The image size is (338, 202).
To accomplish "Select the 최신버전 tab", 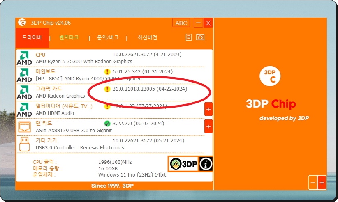I will 148,37.
